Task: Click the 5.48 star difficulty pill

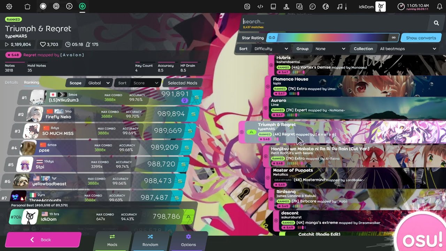Action: click(x=13, y=55)
